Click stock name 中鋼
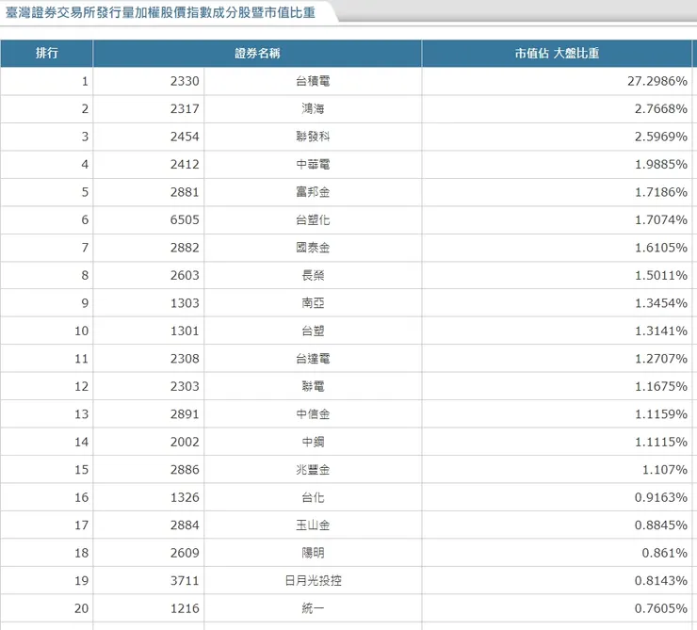The width and height of the screenshot is (697, 630). 313,442
